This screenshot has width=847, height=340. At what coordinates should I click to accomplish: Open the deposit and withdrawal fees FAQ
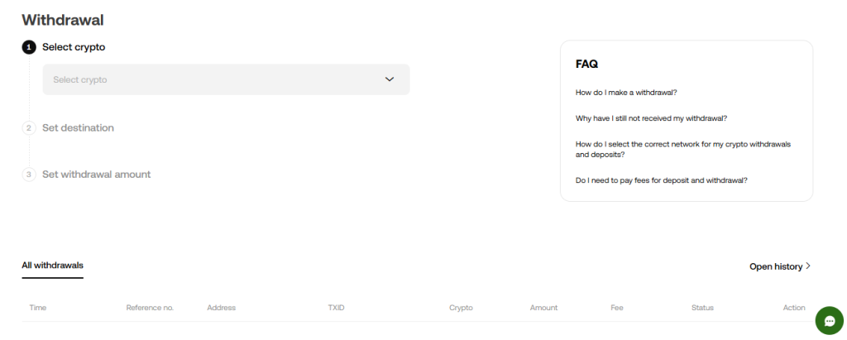[661, 180]
